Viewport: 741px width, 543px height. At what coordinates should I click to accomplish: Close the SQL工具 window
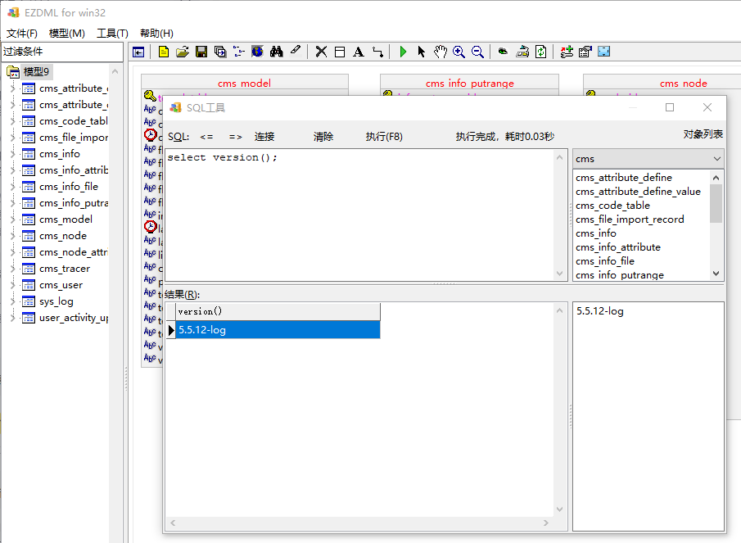click(x=707, y=107)
